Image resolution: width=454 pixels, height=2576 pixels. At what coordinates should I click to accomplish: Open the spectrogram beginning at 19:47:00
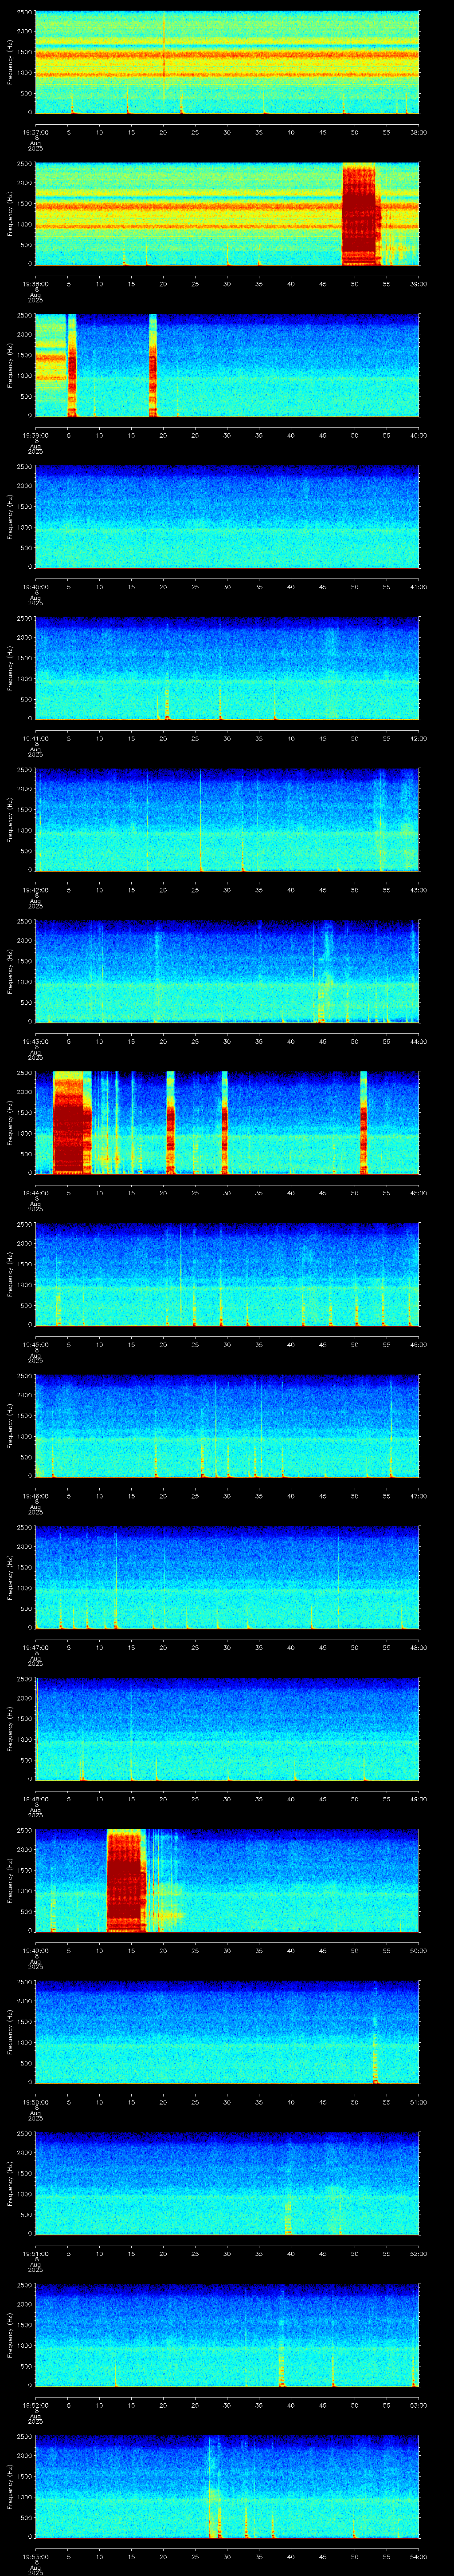coord(227,1577)
